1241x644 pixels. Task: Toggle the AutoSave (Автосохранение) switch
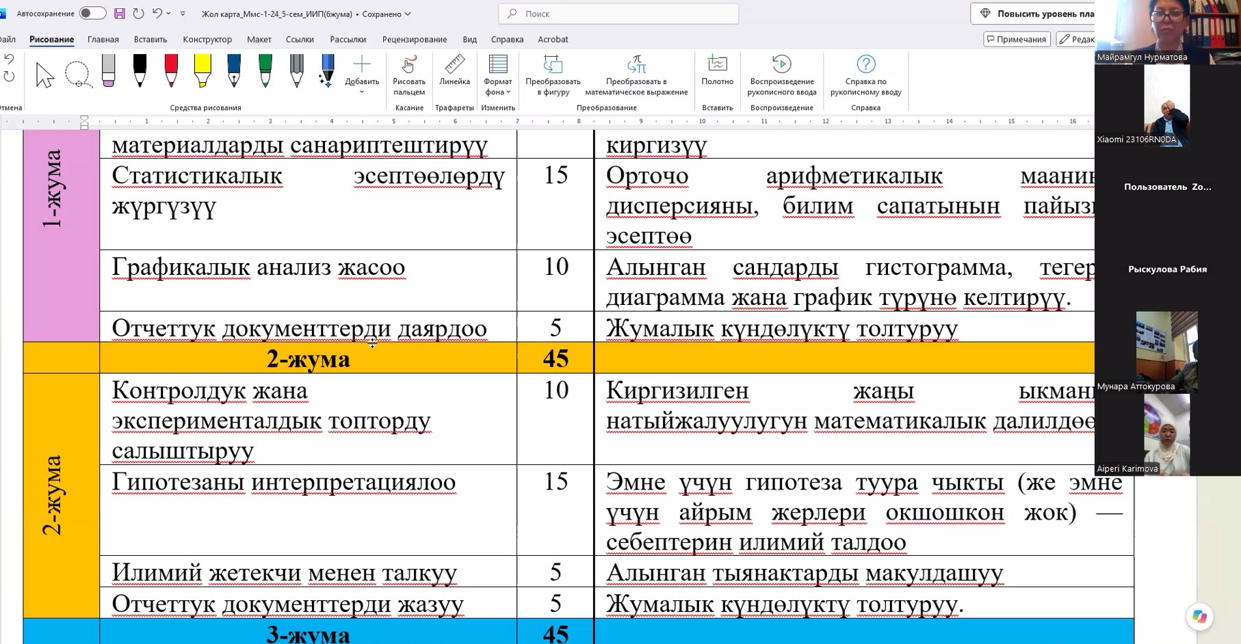[92, 13]
